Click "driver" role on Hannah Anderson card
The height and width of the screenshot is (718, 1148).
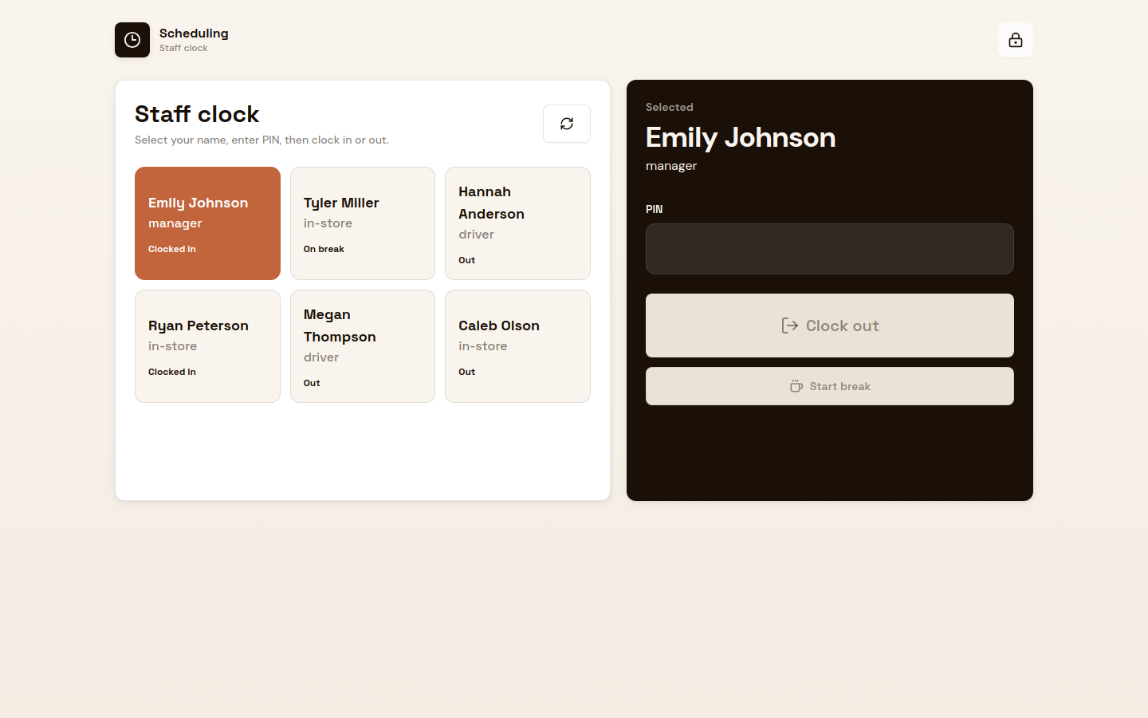click(x=476, y=235)
